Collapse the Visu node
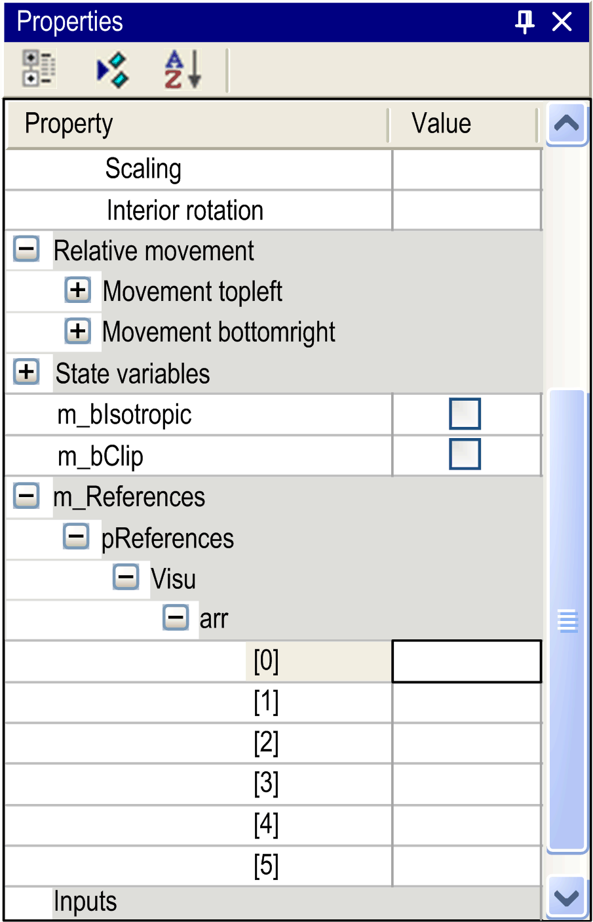Viewport: 593px width, 922px height. (x=126, y=577)
